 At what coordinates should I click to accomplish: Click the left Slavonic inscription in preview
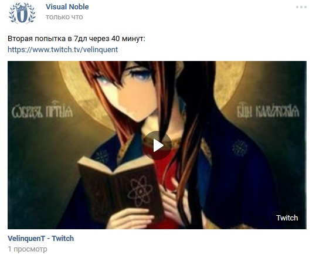[42, 110]
